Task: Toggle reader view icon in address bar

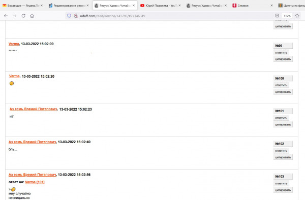Action: point(277,16)
